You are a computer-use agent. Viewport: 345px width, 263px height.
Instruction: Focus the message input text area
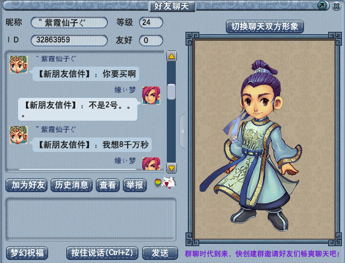91,219
